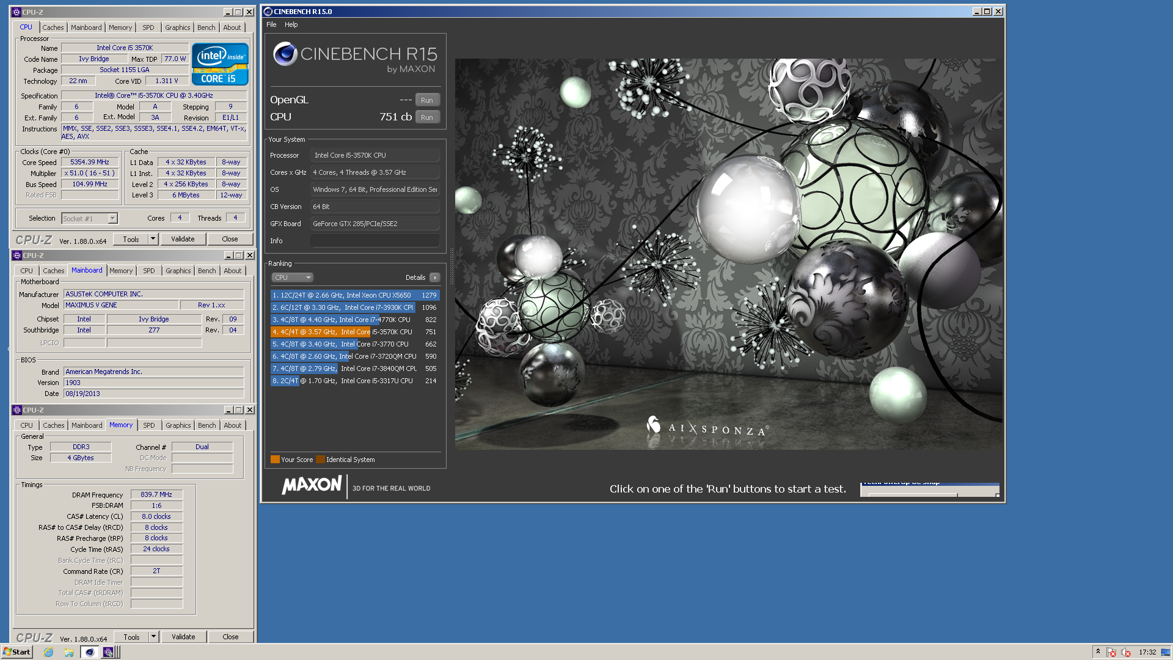
Task: Click the Core Speed 5354.39 MHz value
Action: click(x=90, y=163)
